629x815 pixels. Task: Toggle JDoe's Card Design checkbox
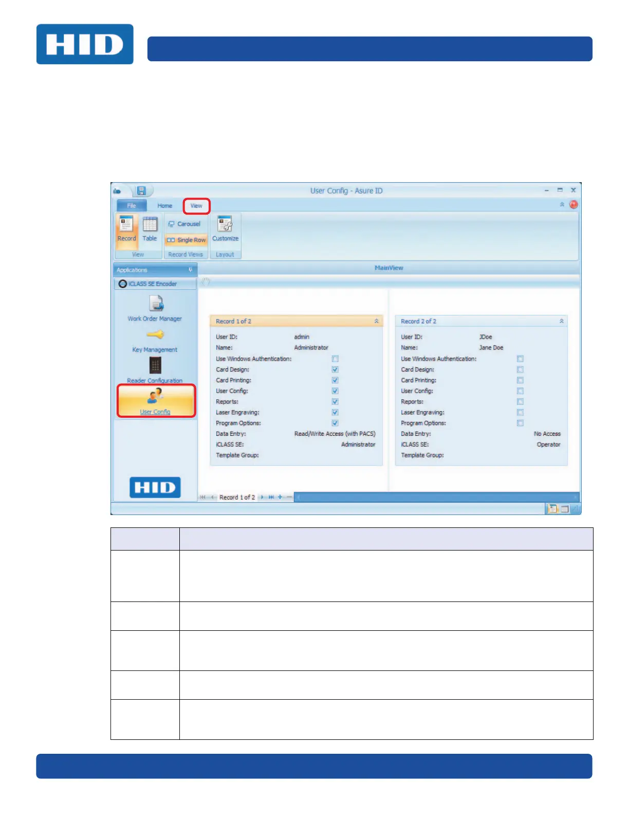(520, 370)
